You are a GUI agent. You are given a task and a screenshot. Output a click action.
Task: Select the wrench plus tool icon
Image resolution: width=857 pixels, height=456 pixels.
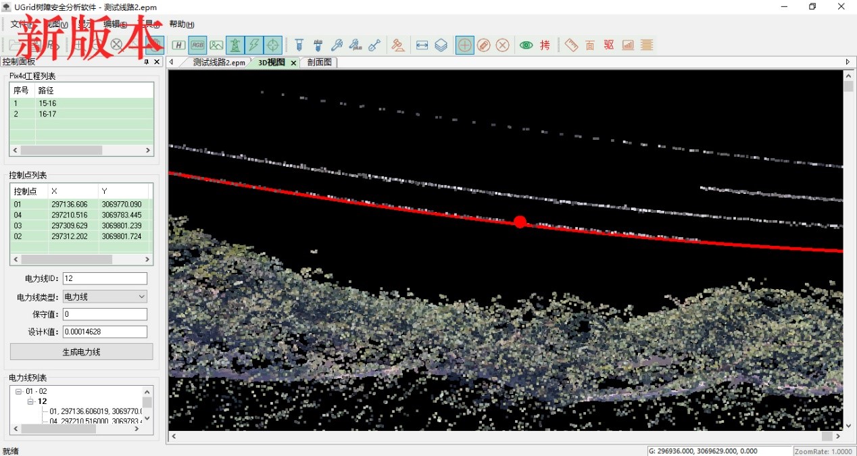click(356, 45)
